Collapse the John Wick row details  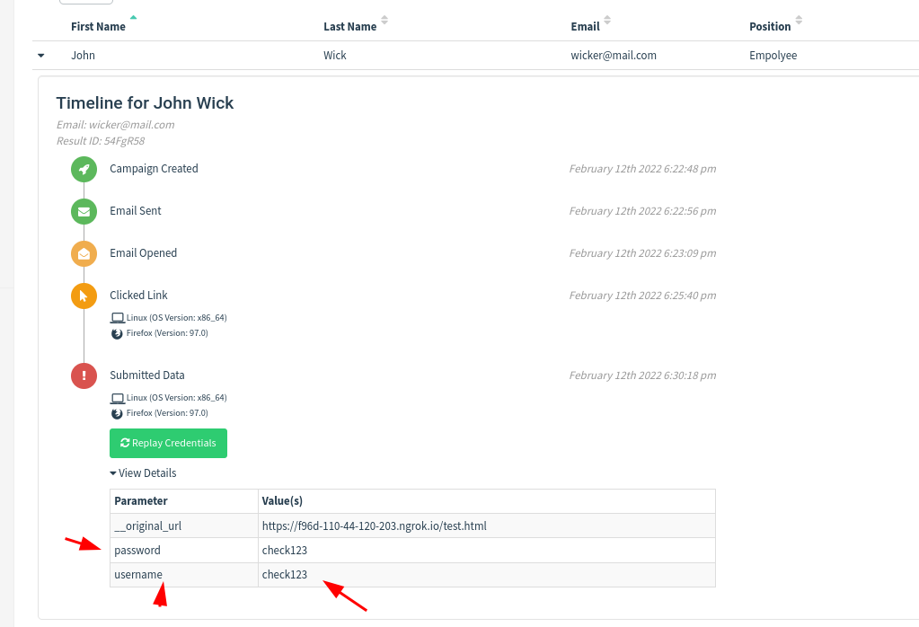point(41,56)
